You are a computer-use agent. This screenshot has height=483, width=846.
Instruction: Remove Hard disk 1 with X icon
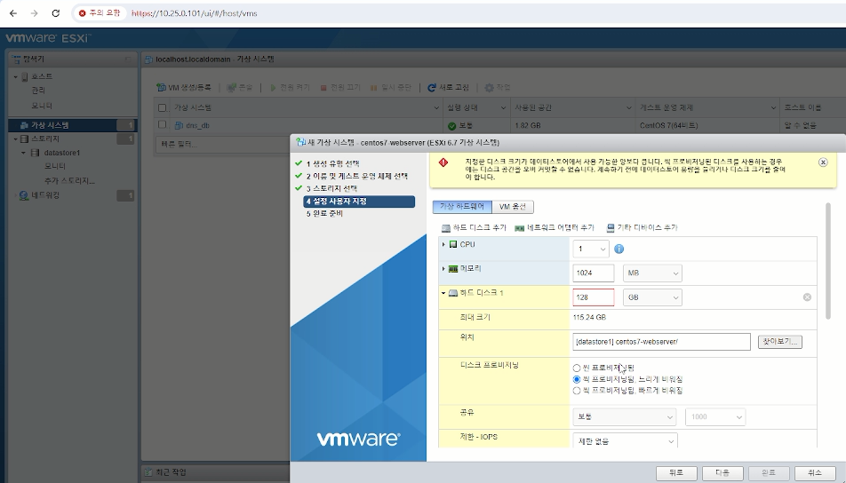807,297
